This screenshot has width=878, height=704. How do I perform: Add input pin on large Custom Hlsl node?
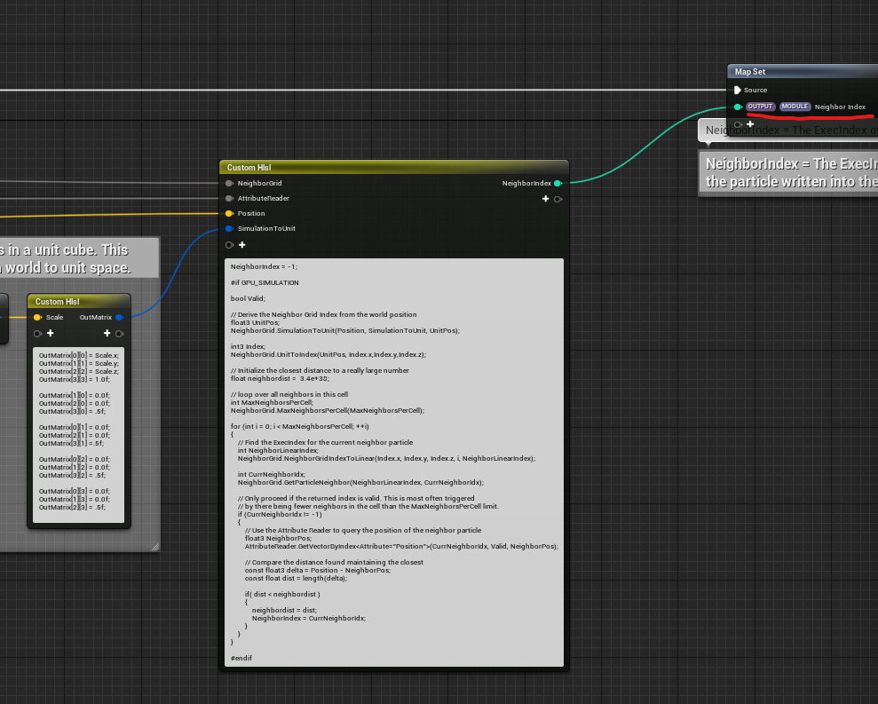241,245
